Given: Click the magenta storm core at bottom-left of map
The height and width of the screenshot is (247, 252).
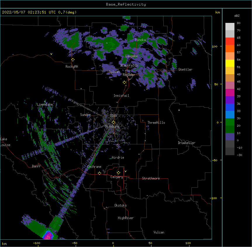Looking at the screenshot, I should click(x=48, y=236).
